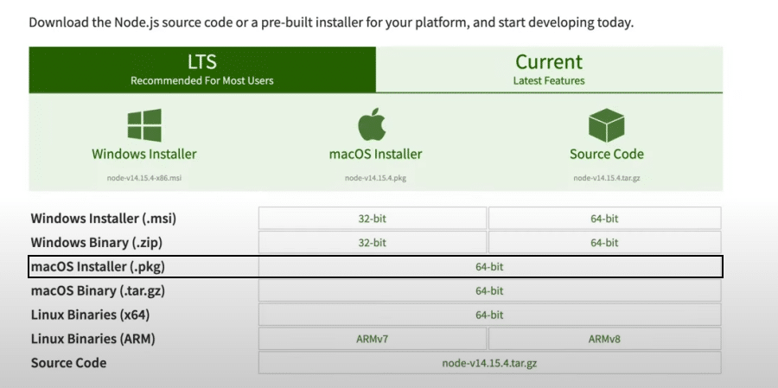Download node-v14.15.4.tar.gz in Source Code row
This screenshot has height=388, width=778.
pos(490,363)
